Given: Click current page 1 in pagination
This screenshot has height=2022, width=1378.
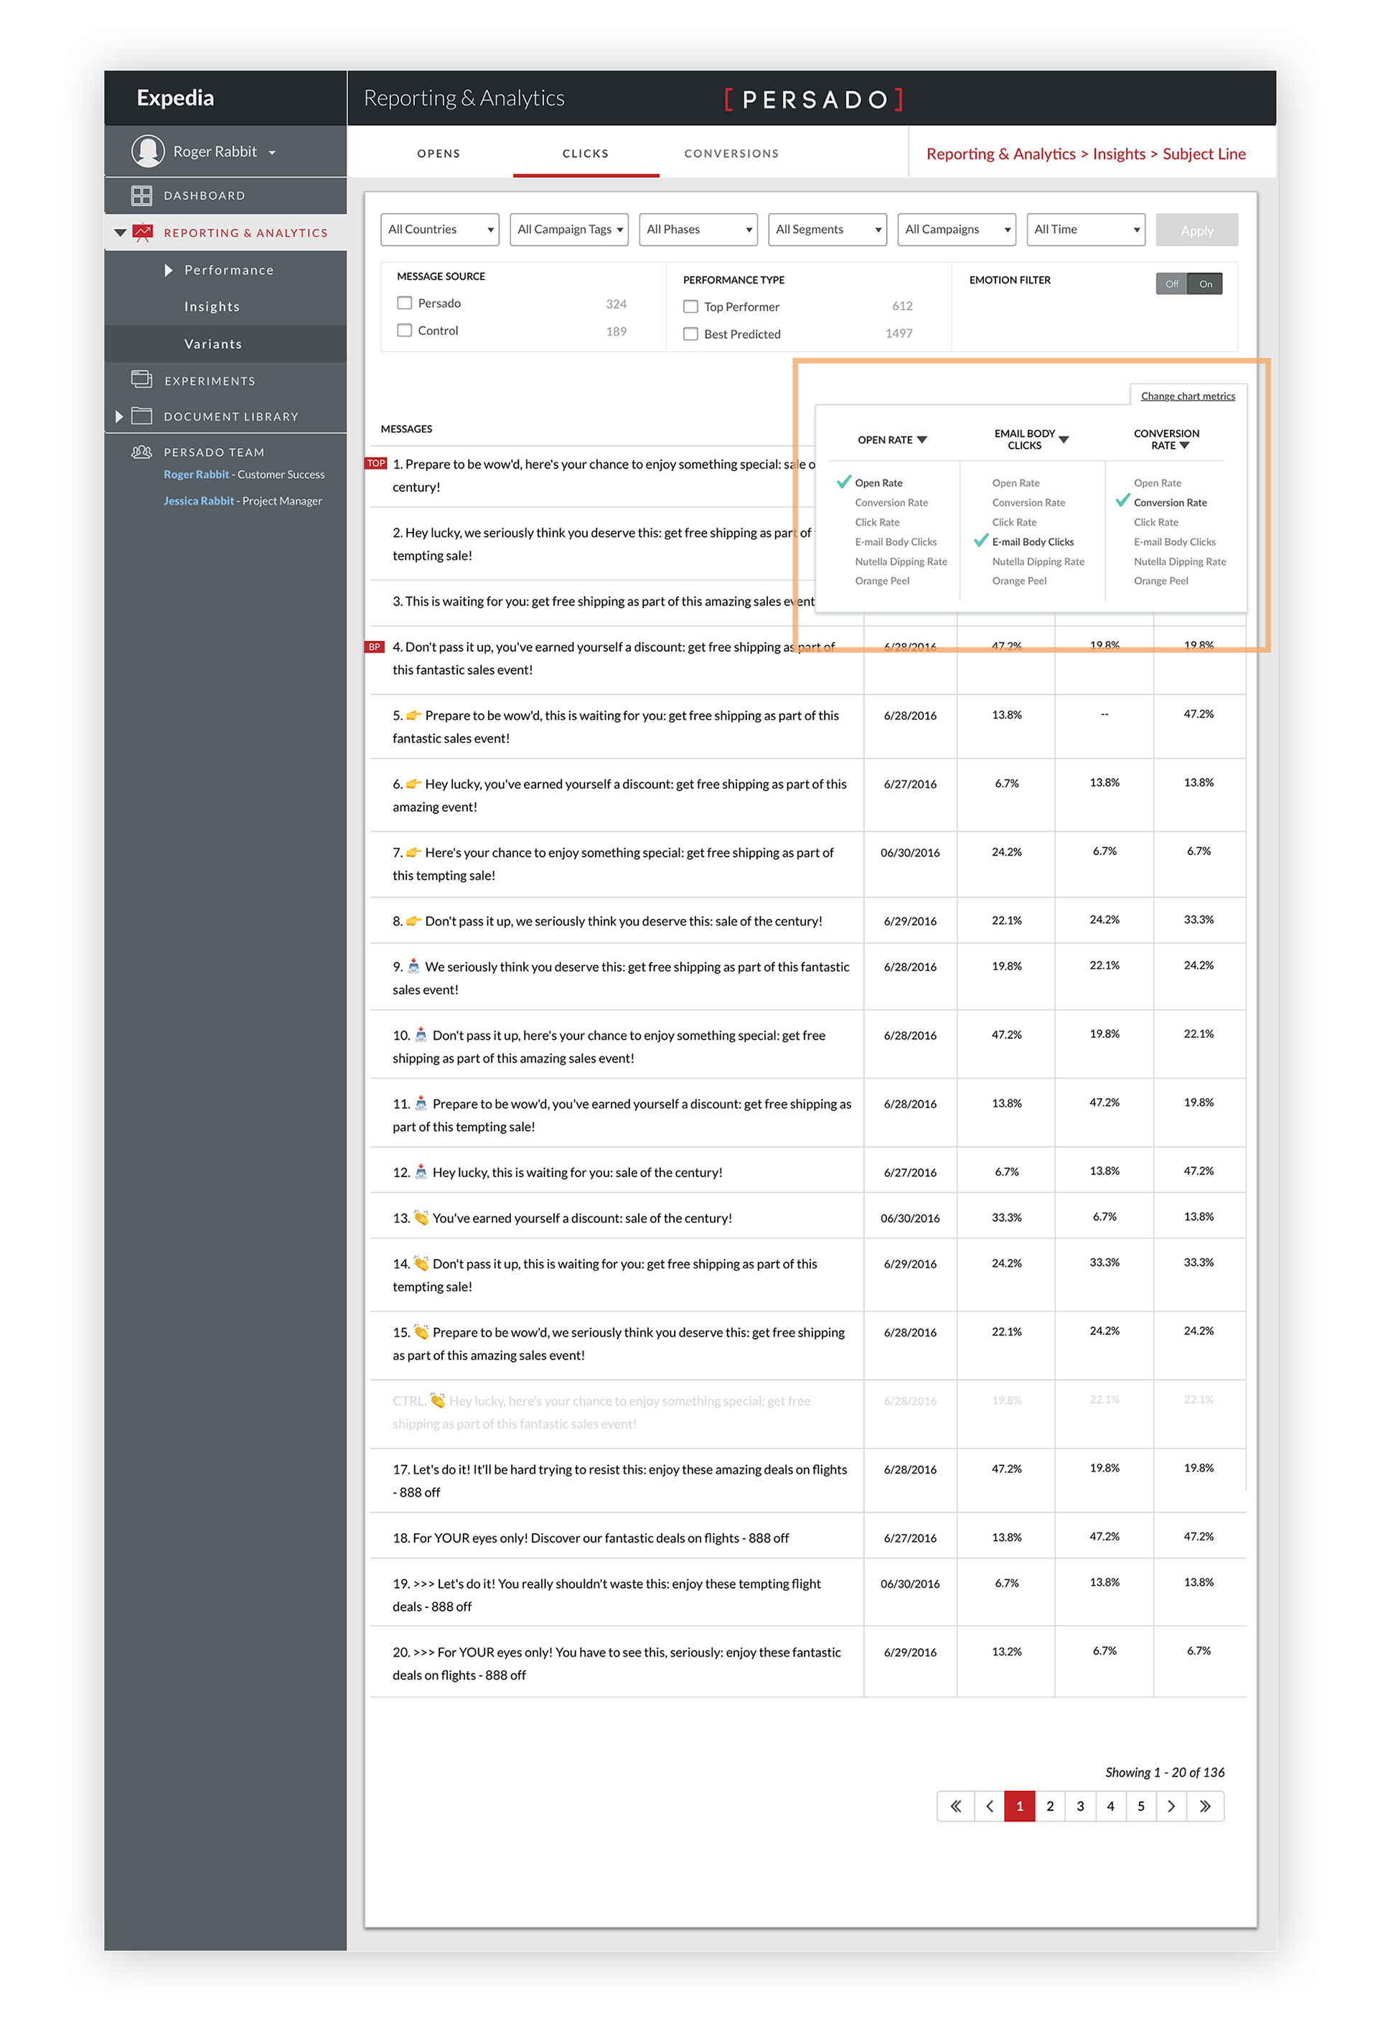Looking at the screenshot, I should click(1020, 1806).
